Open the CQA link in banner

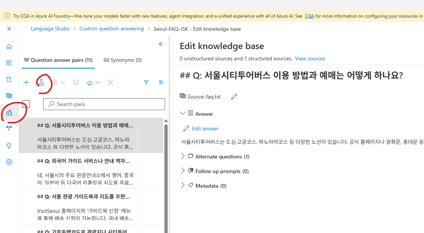309,16
